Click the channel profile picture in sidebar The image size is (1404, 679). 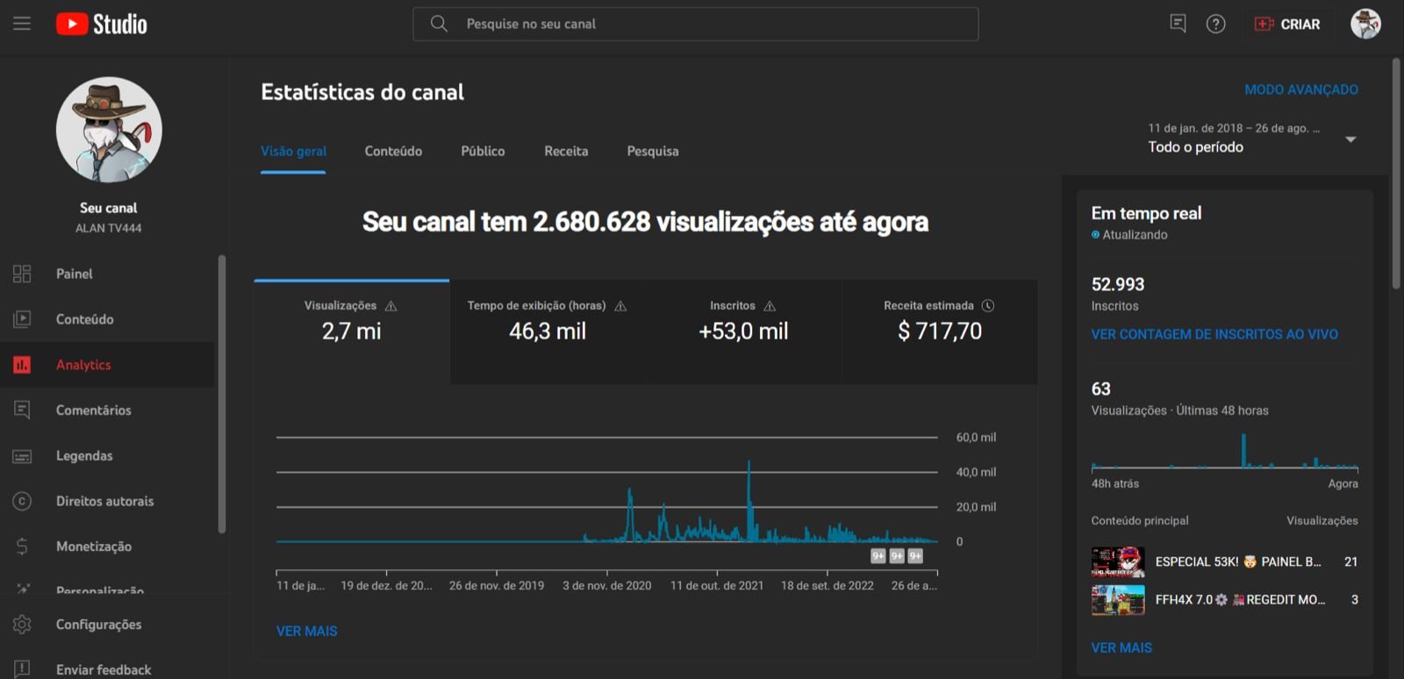109,130
